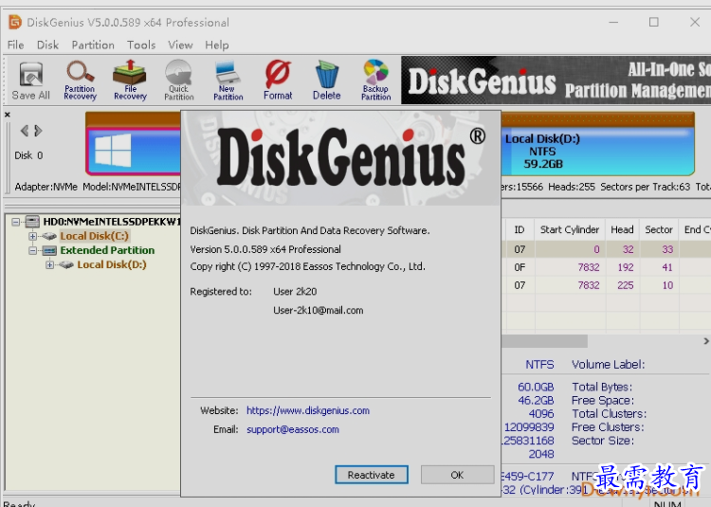Select Local Disk(D:) block in disk map
Viewport: 711px width, 507px height.
click(x=597, y=151)
